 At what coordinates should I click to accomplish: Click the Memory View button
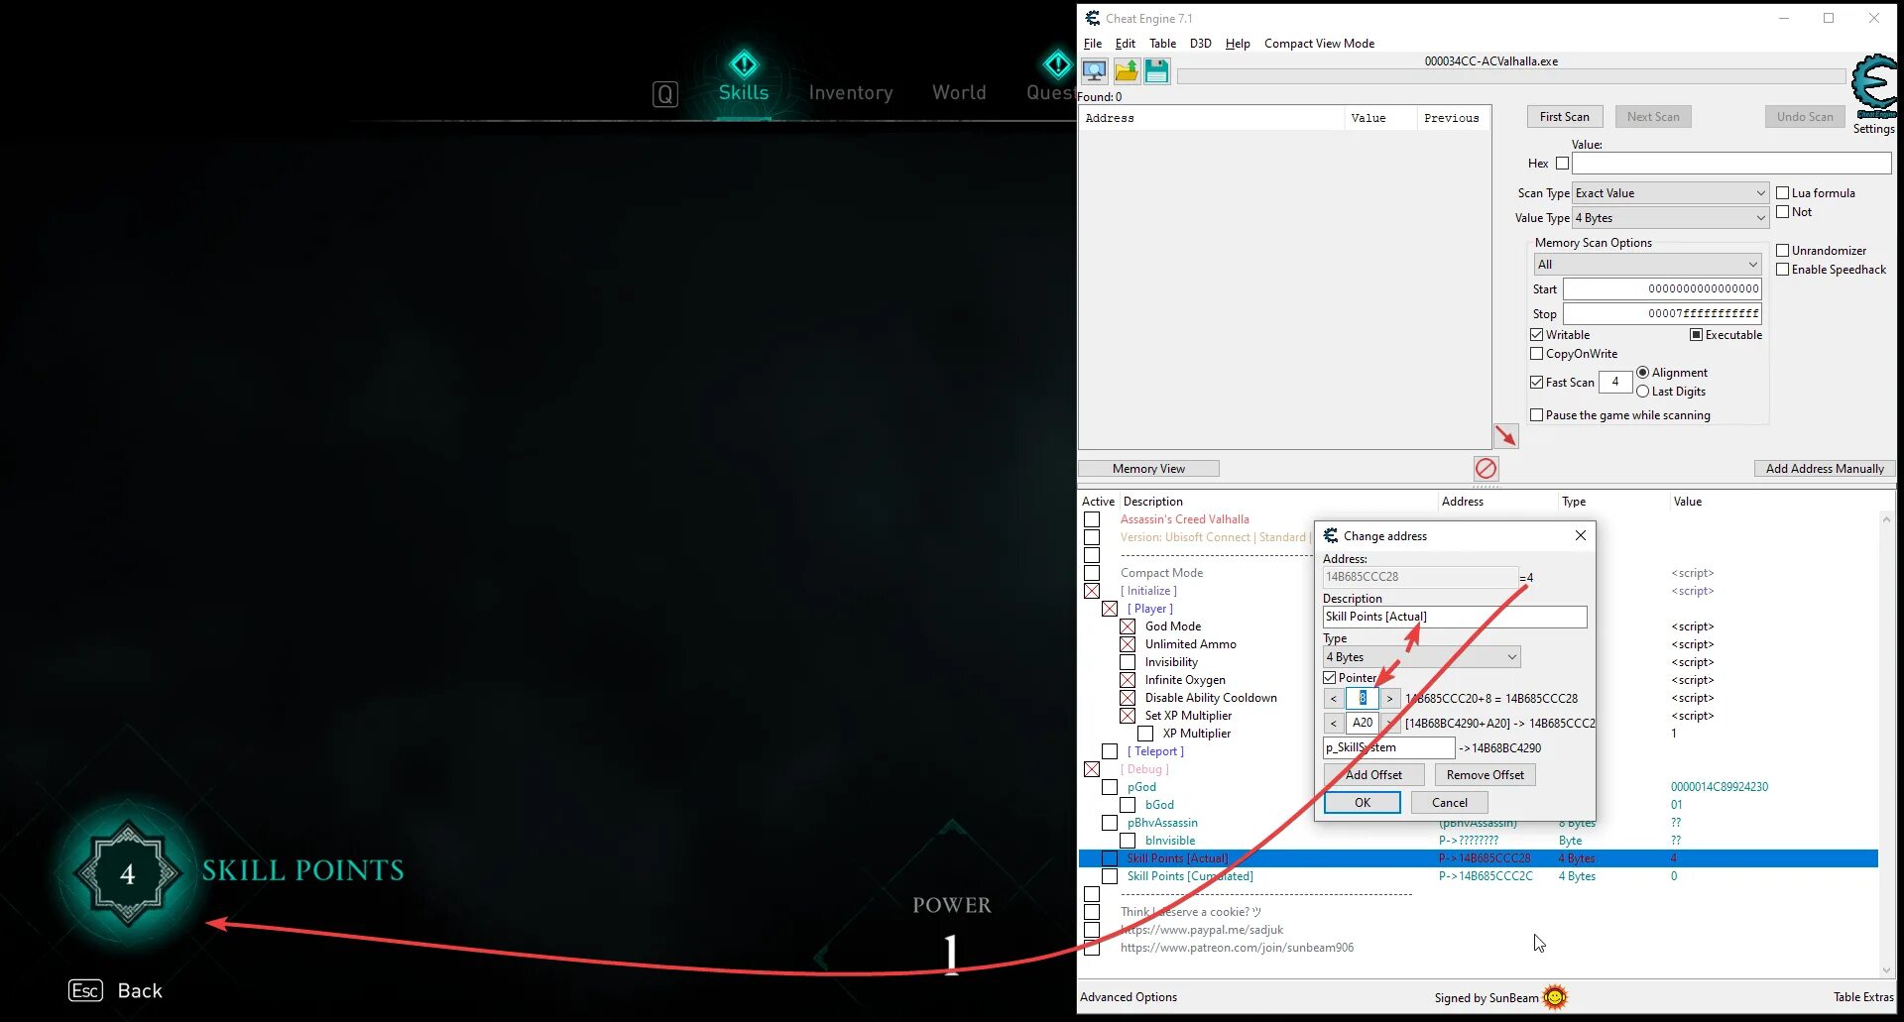1148,469
